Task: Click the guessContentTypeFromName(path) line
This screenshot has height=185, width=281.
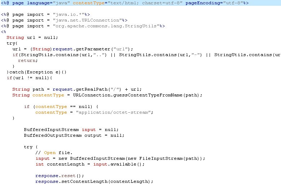Action: click(107, 95)
